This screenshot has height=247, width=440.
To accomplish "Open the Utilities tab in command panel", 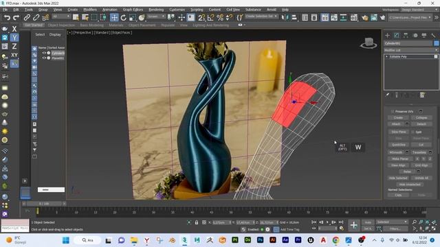I will click(x=433, y=35).
